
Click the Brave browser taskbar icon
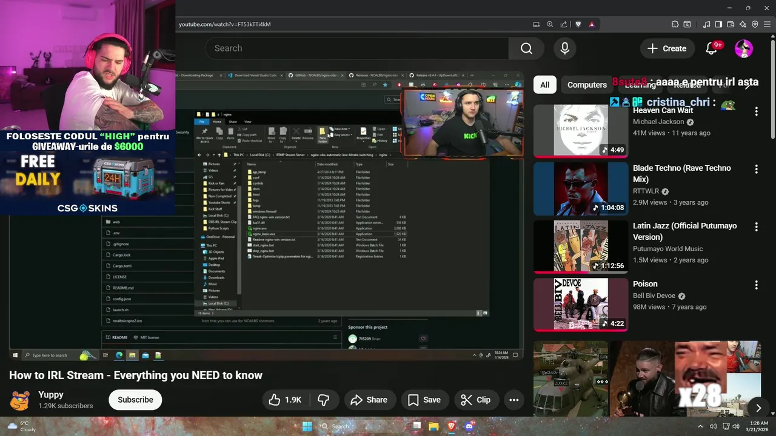[x=451, y=426]
